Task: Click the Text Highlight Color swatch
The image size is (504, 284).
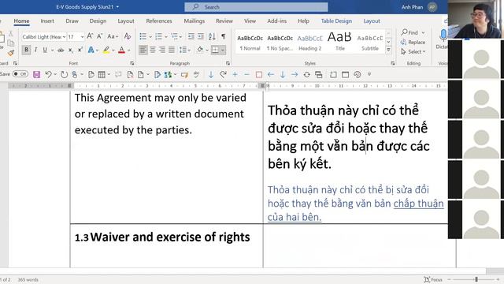Action: point(106,50)
